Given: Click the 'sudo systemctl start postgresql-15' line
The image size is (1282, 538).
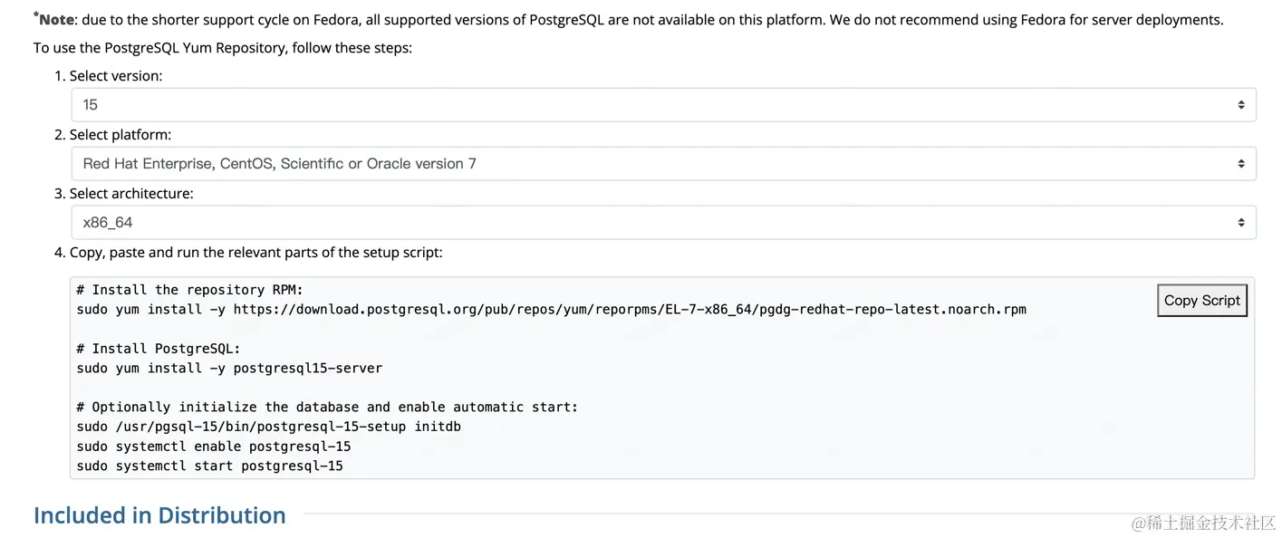Looking at the screenshot, I should [210, 466].
